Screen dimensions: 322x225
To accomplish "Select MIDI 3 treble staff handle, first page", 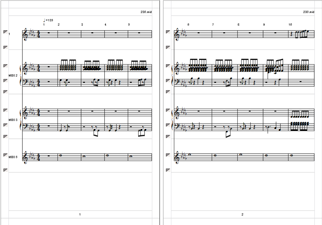I will pyautogui.click(x=5, y=110).
